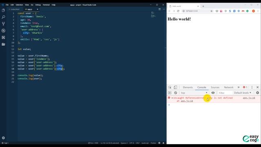
Task: Click the VS Code code minimap
Action: 153,15
